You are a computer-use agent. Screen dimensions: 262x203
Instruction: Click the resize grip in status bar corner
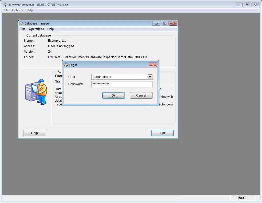pos(258,199)
